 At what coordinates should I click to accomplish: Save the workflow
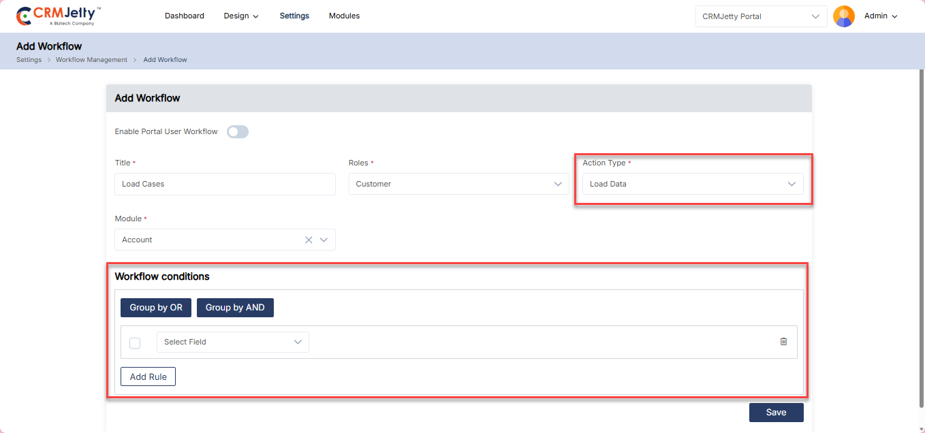pos(776,413)
